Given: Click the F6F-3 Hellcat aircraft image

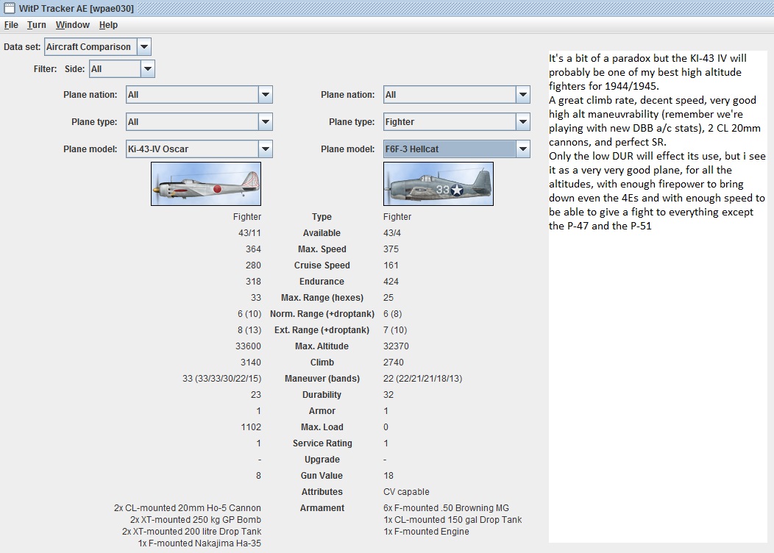Looking at the screenshot, I should point(439,184).
